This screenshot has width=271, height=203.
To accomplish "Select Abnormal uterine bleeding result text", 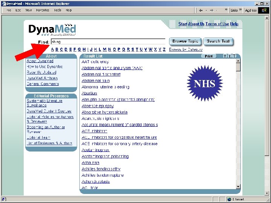I will coord(105,87).
